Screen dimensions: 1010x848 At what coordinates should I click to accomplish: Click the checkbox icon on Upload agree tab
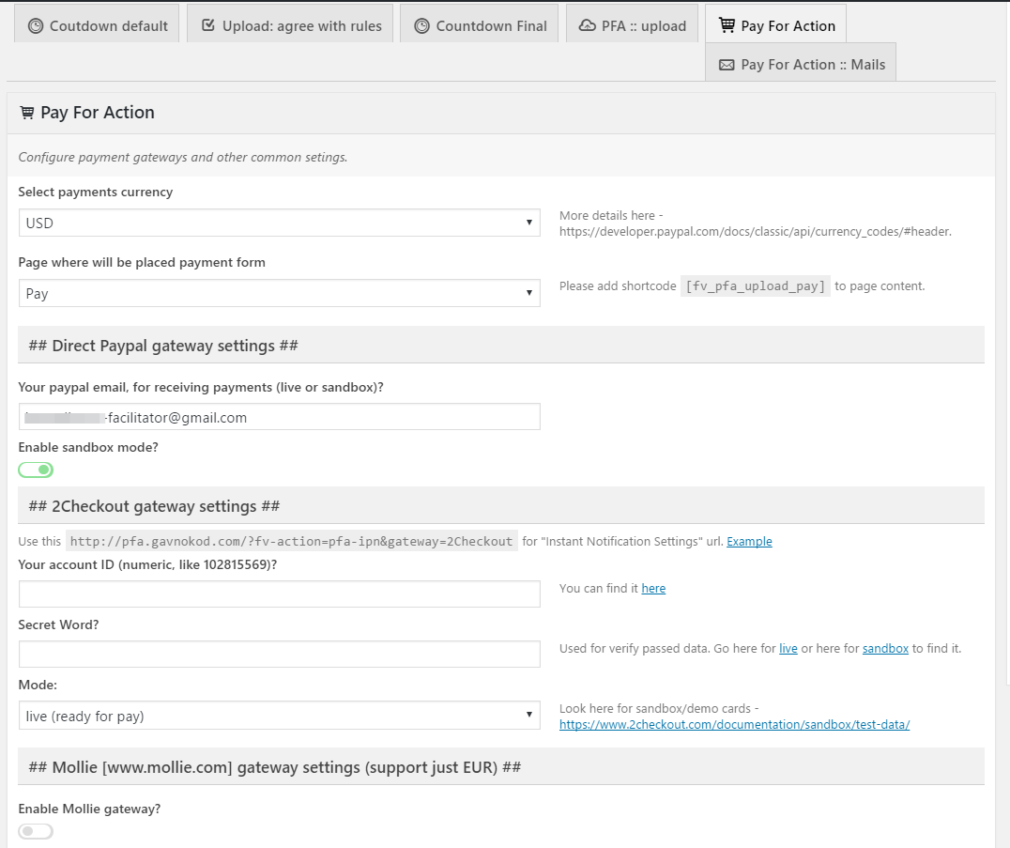(208, 25)
